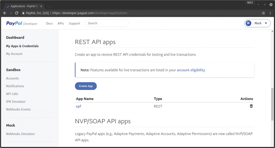The width and height of the screenshot is (275, 148).
Task: Click the App Name column header
Action: [85, 99]
